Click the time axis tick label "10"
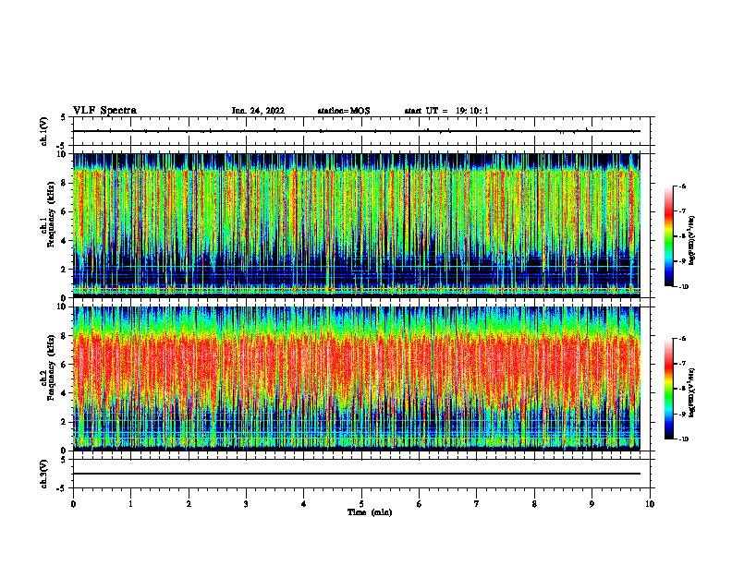732x565 pixels. coord(650,504)
